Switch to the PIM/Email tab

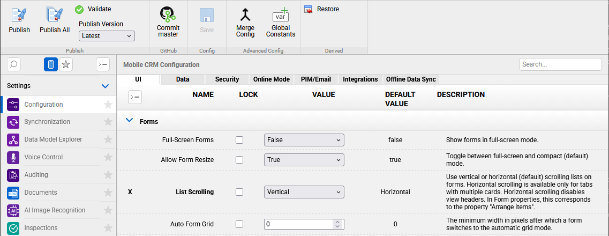click(316, 79)
